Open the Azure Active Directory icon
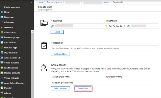 (2, 83)
